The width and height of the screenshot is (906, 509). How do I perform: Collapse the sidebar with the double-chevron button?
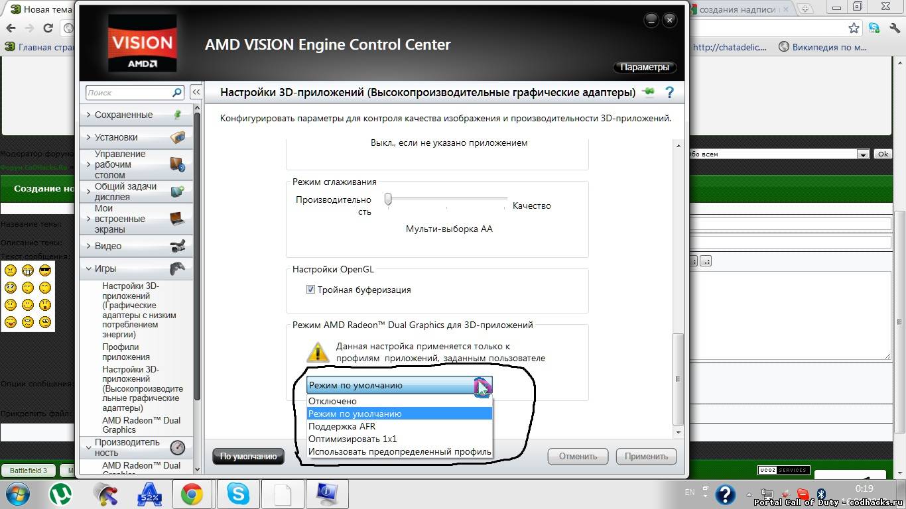pyautogui.click(x=196, y=92)
